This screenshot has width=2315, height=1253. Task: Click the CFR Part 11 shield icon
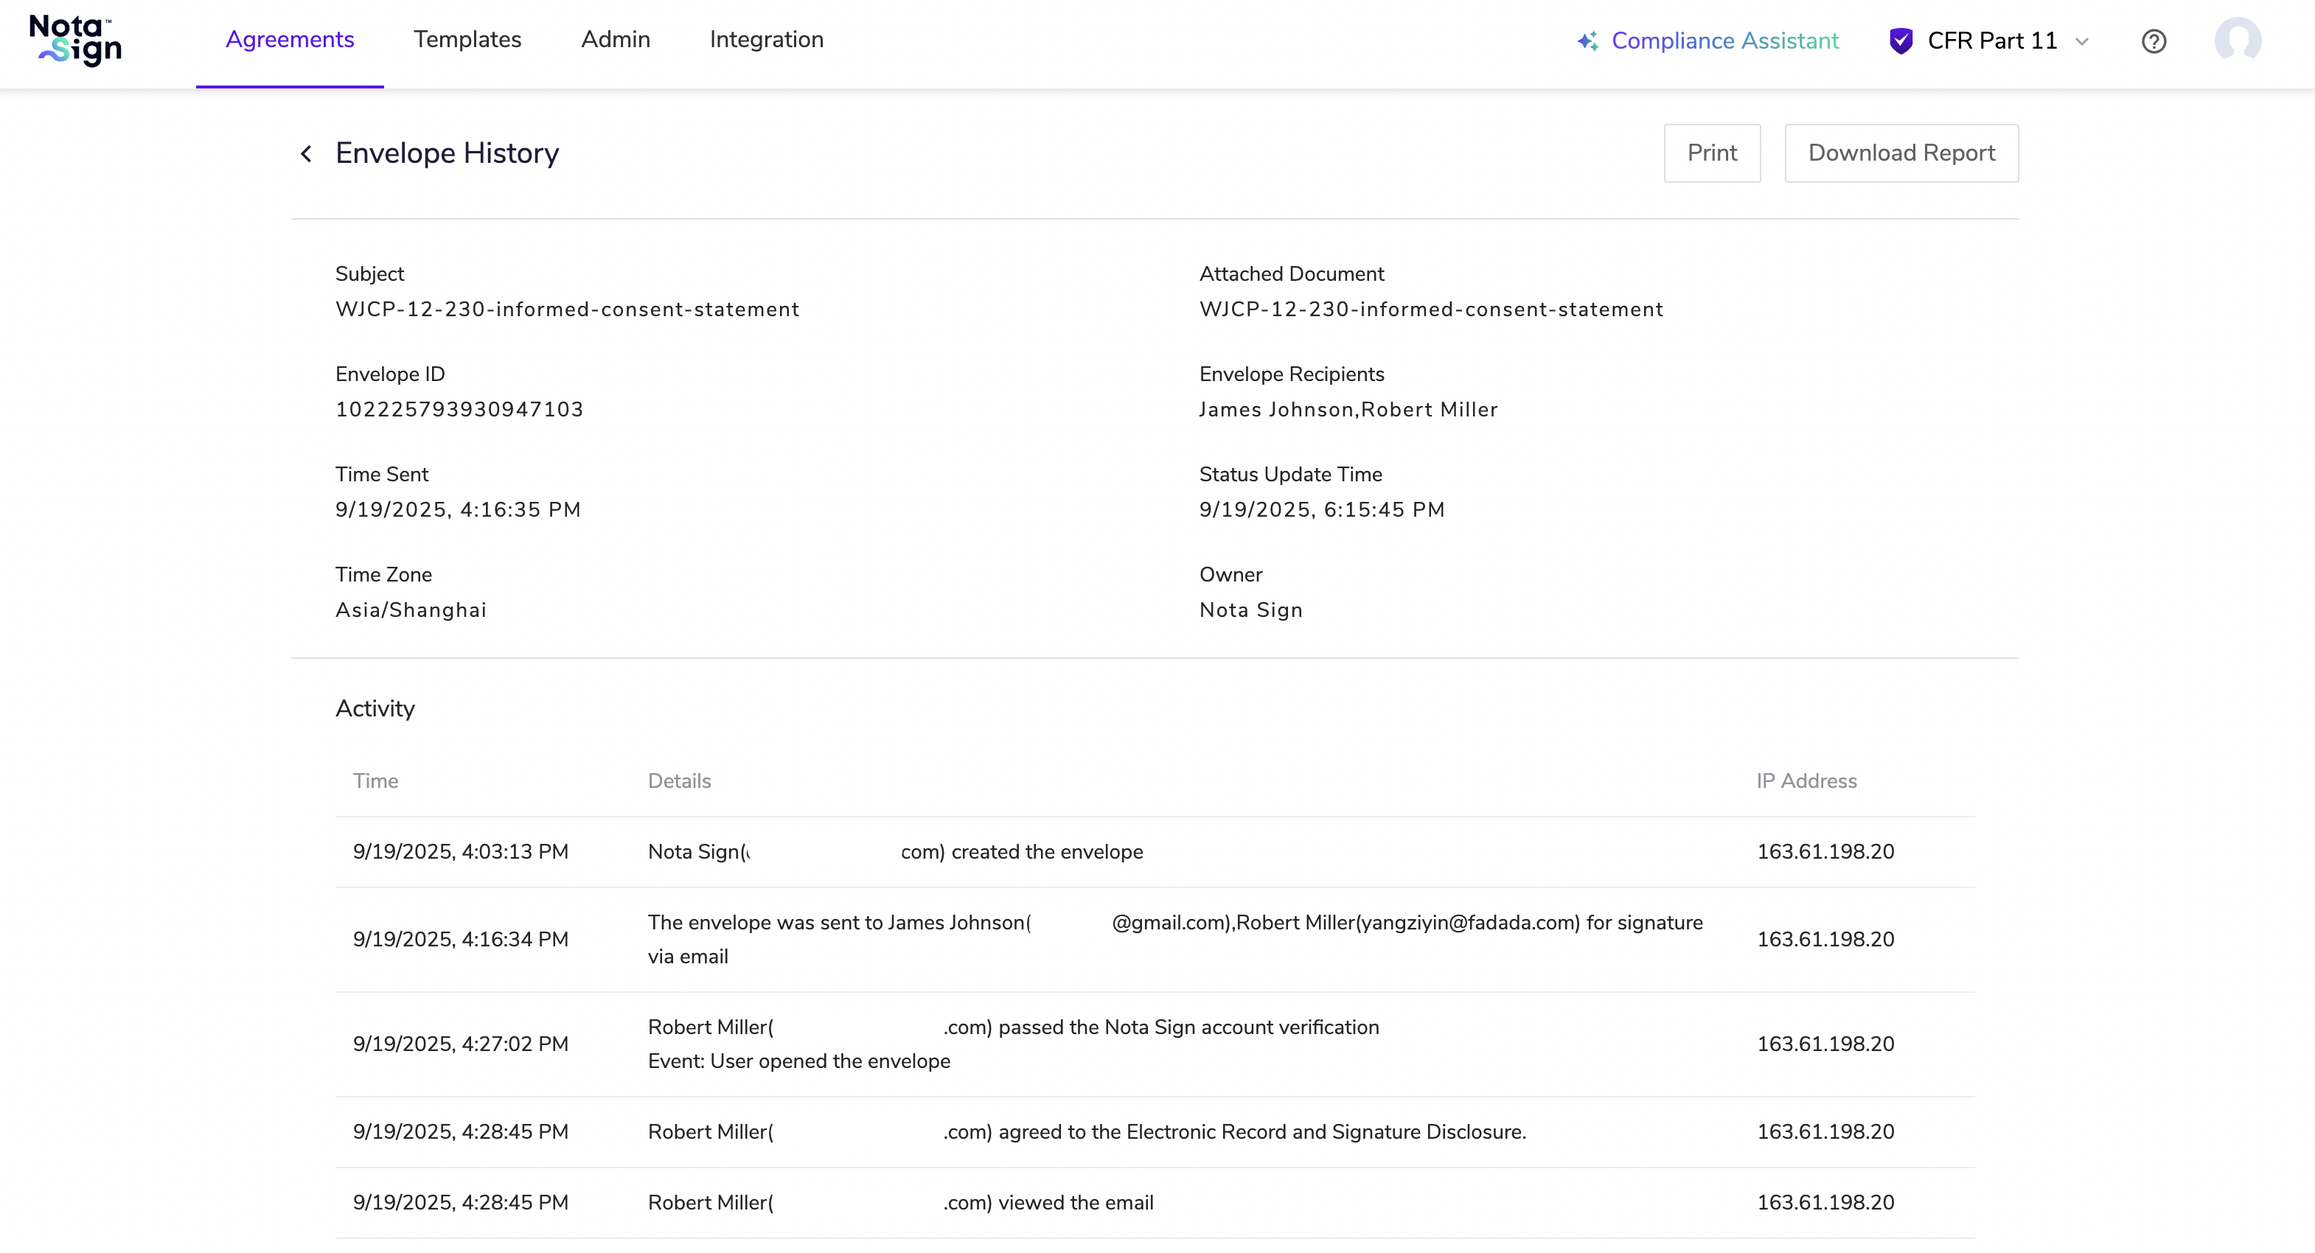coord(1900,41)
